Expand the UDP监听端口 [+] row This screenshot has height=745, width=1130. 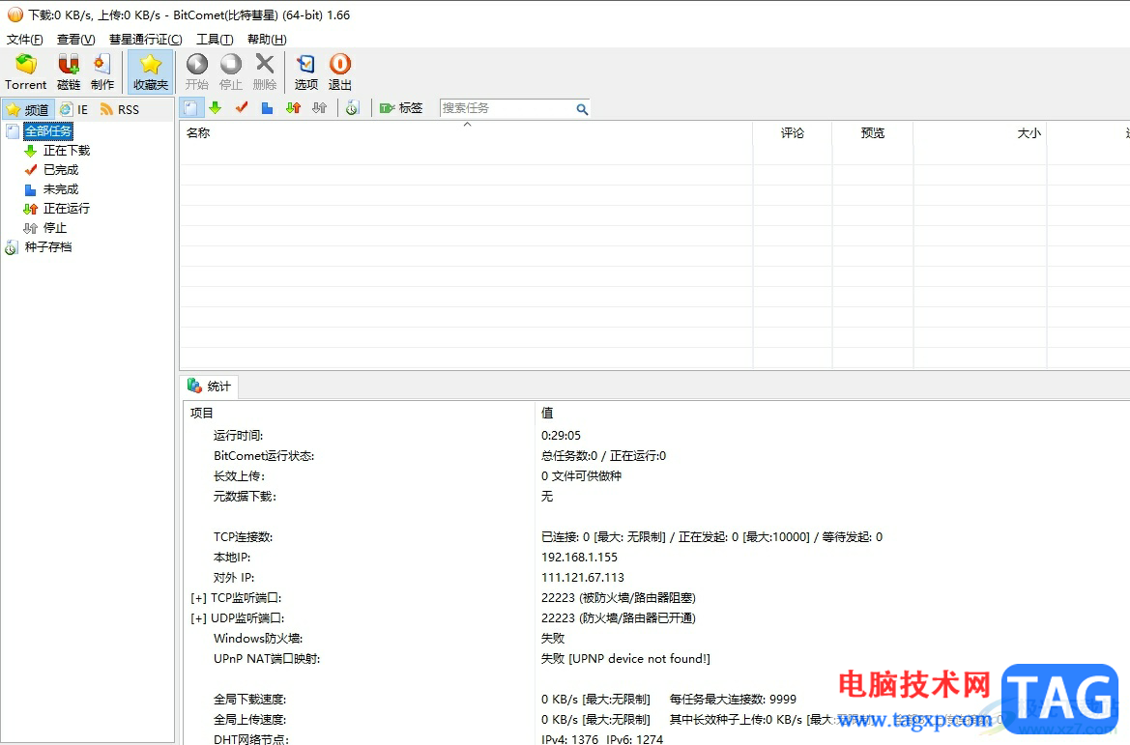coord(198,619)
